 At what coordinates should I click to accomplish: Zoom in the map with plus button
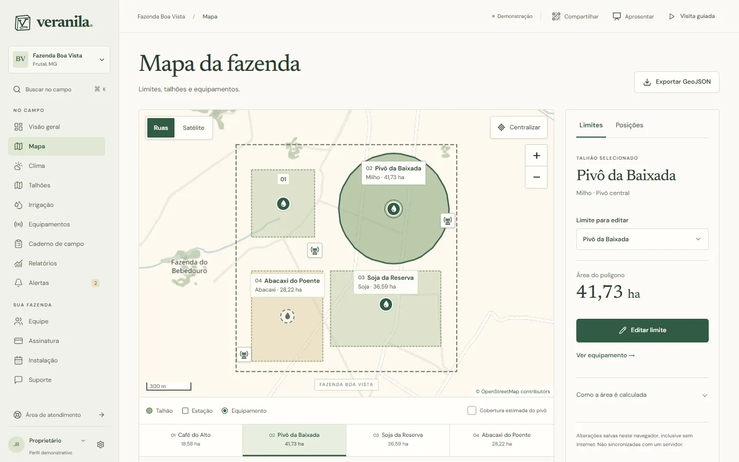tap(536, 156)
